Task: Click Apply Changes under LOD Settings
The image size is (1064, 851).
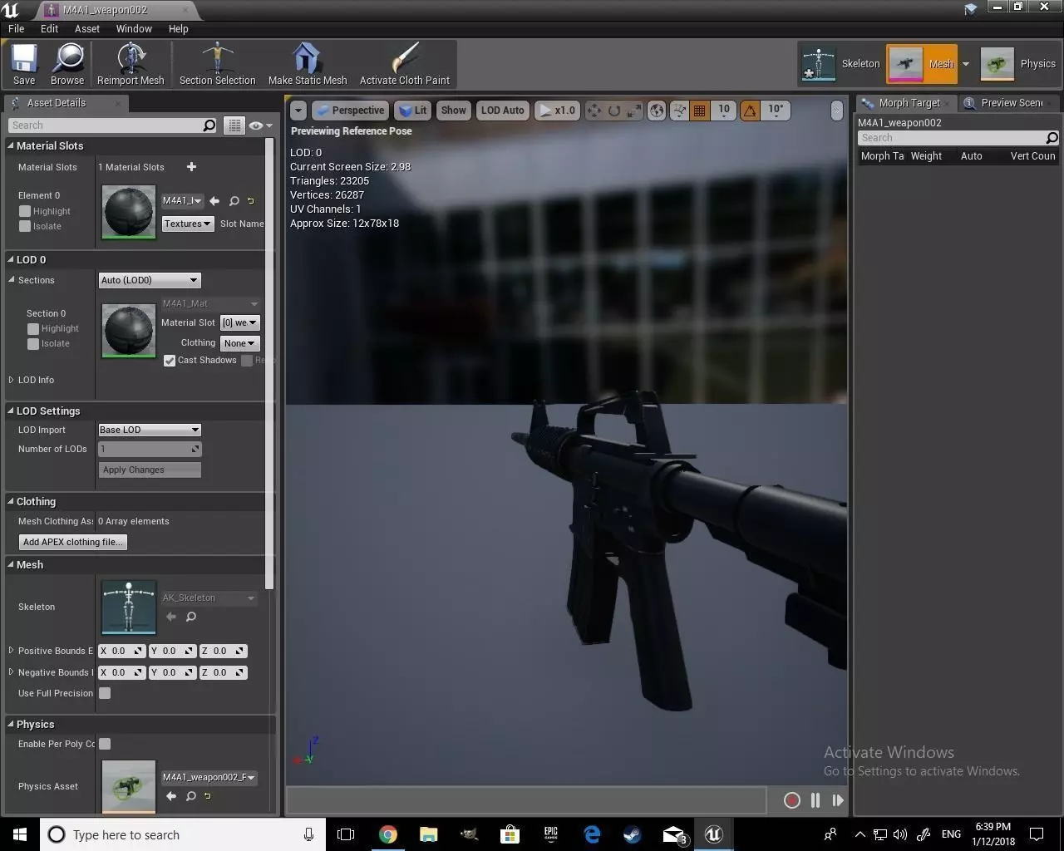Action: click(x=150, y=470)
